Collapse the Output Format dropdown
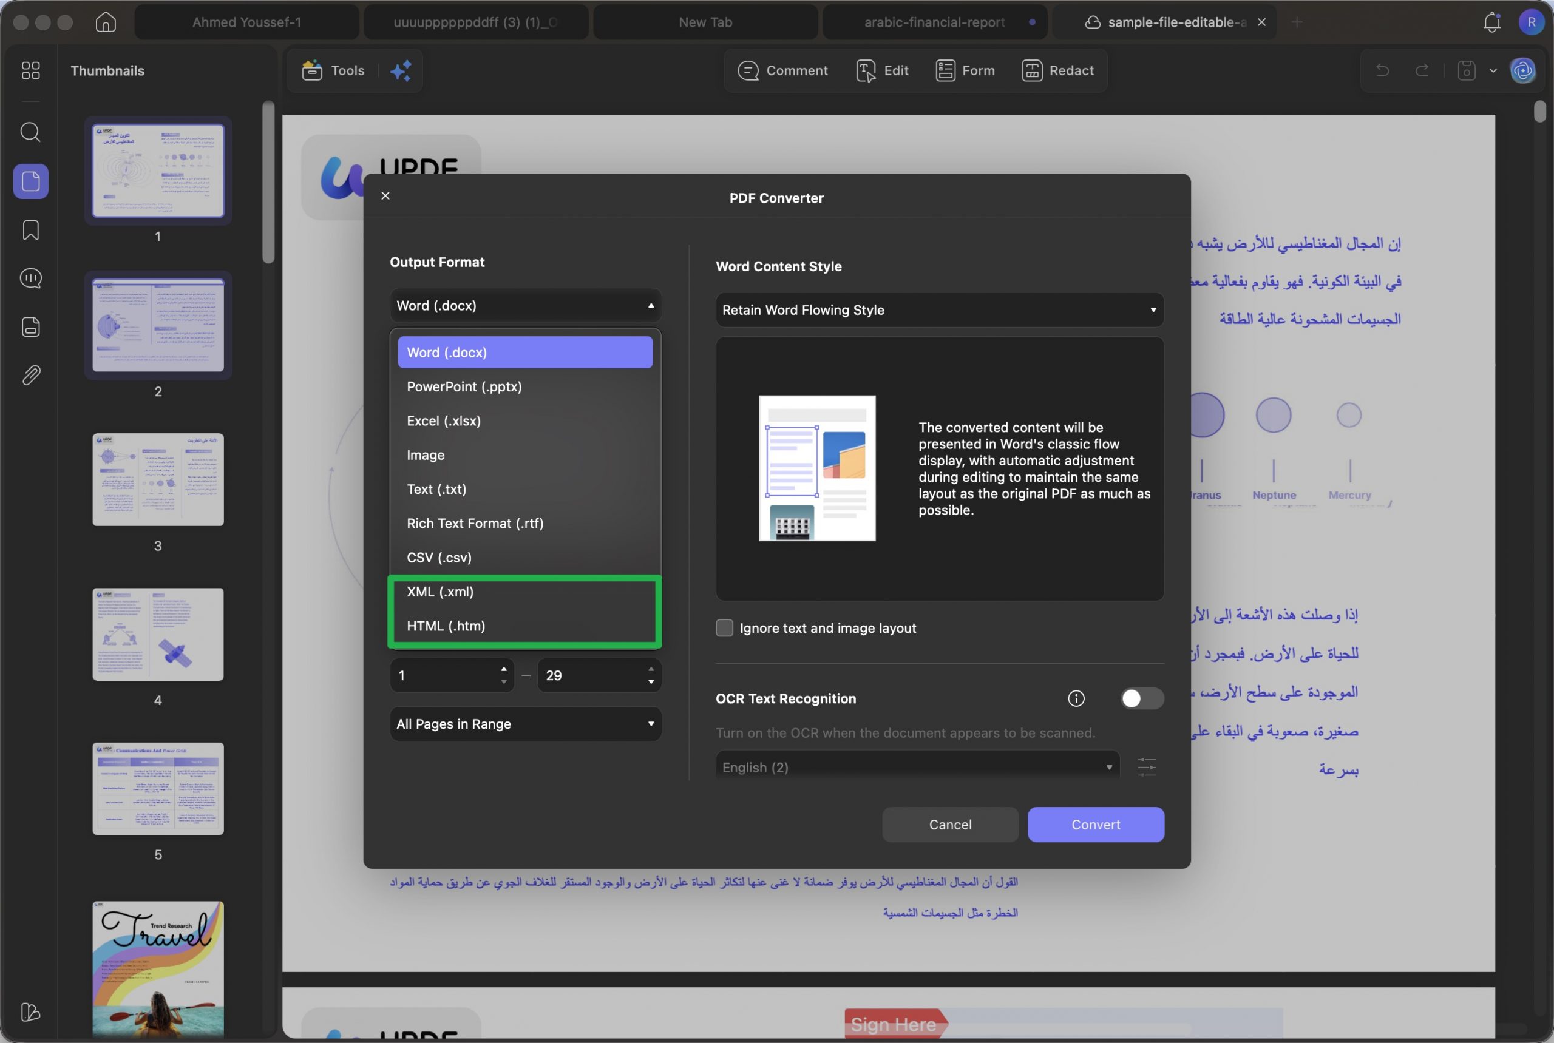This screenshot has height=1043, width=1554. [x=526, y=305]
